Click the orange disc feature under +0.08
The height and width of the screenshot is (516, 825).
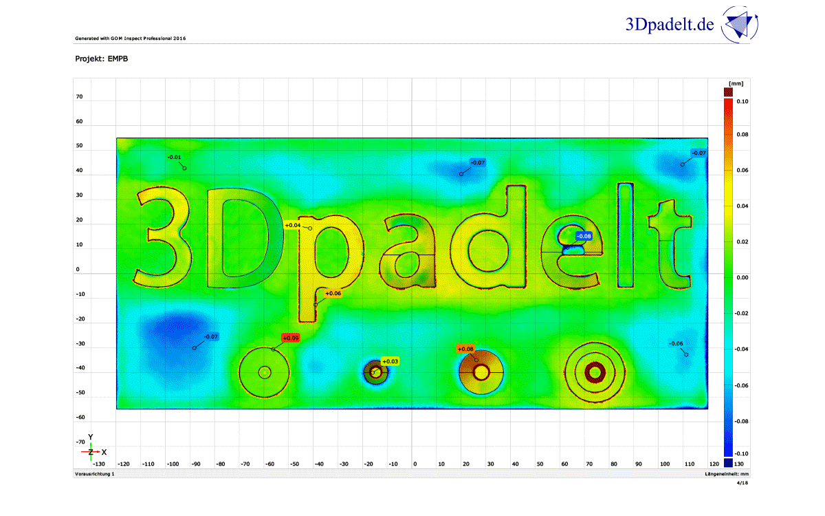click(481, 372)
